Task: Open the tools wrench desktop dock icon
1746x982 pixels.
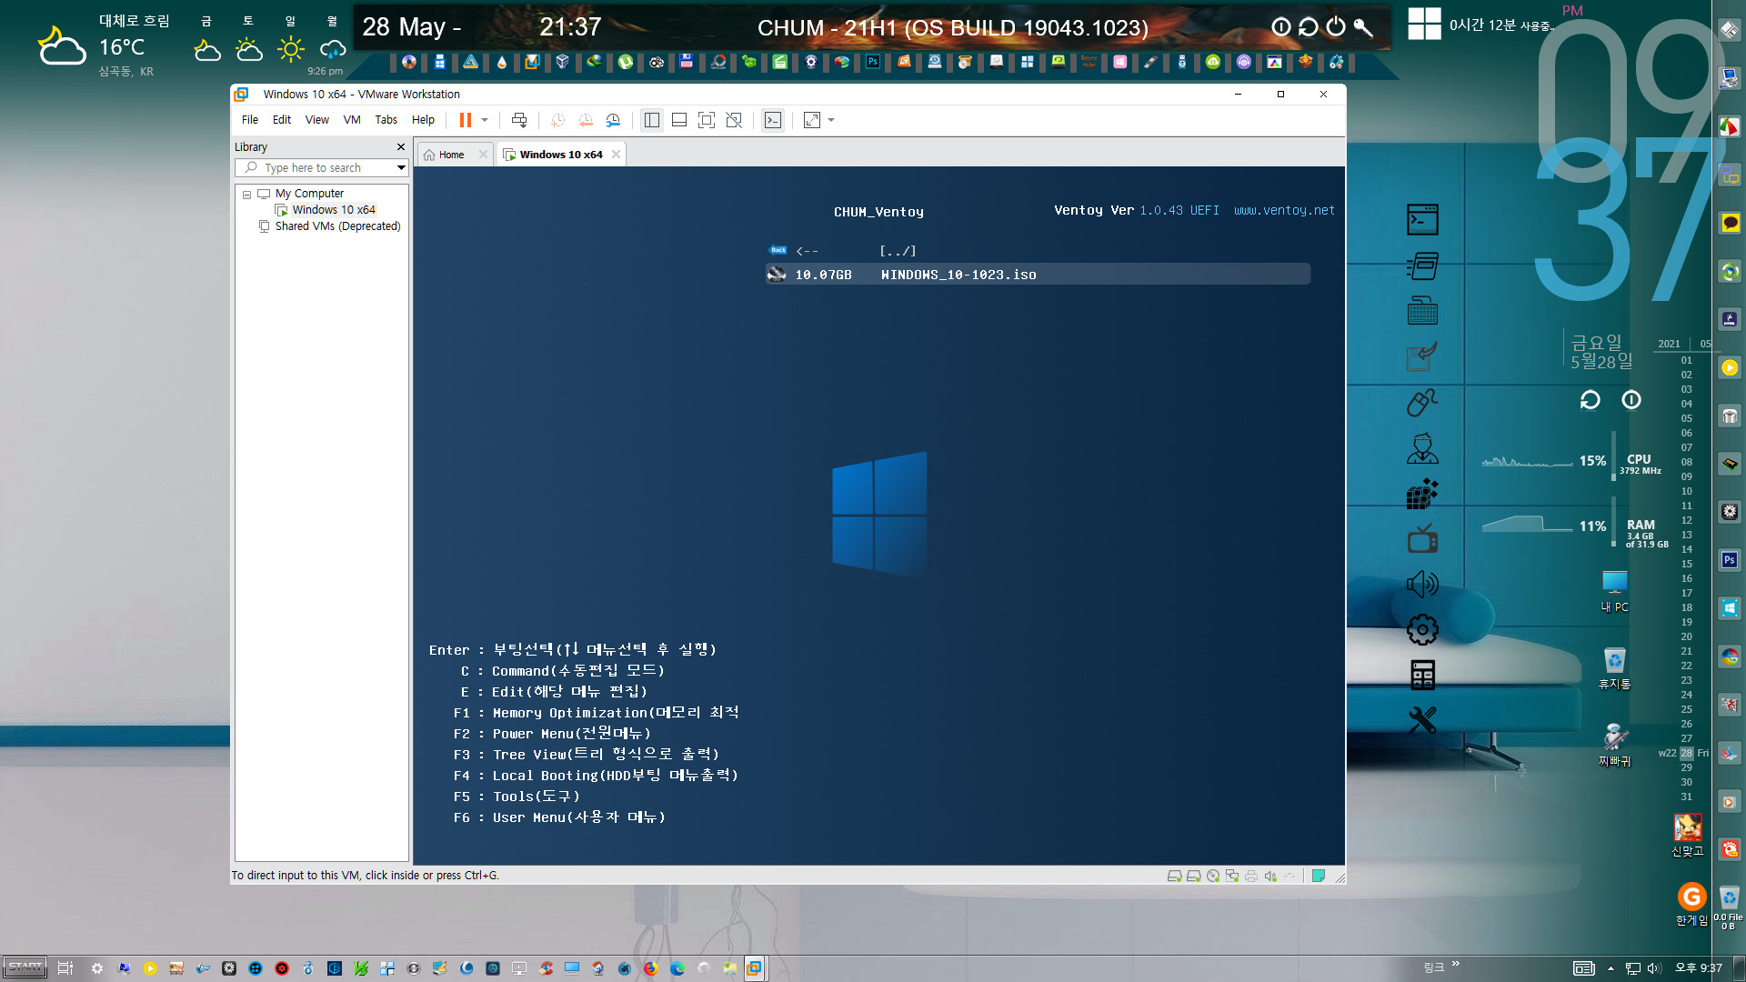Action: click(x=1422, y=720)
